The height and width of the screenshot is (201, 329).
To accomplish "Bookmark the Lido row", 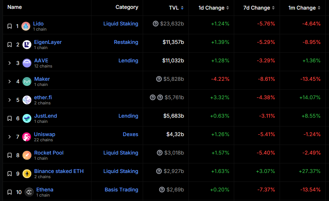I will click(10, 26).
